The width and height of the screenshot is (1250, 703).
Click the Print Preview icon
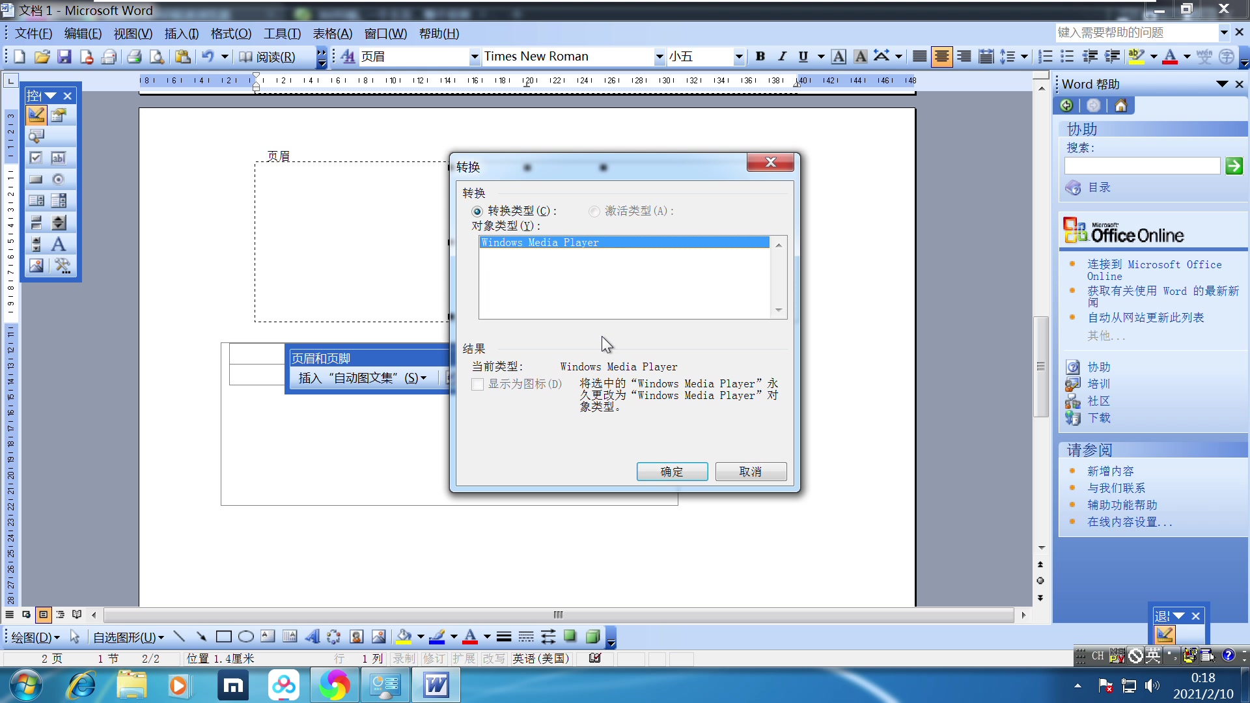(157, 57)
